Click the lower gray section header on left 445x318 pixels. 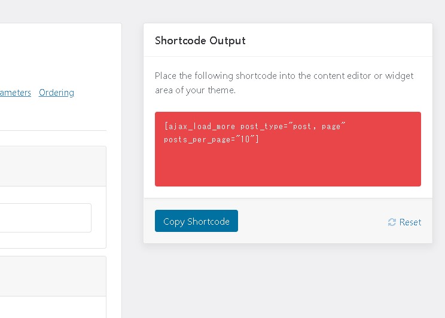tap(53, 276)
